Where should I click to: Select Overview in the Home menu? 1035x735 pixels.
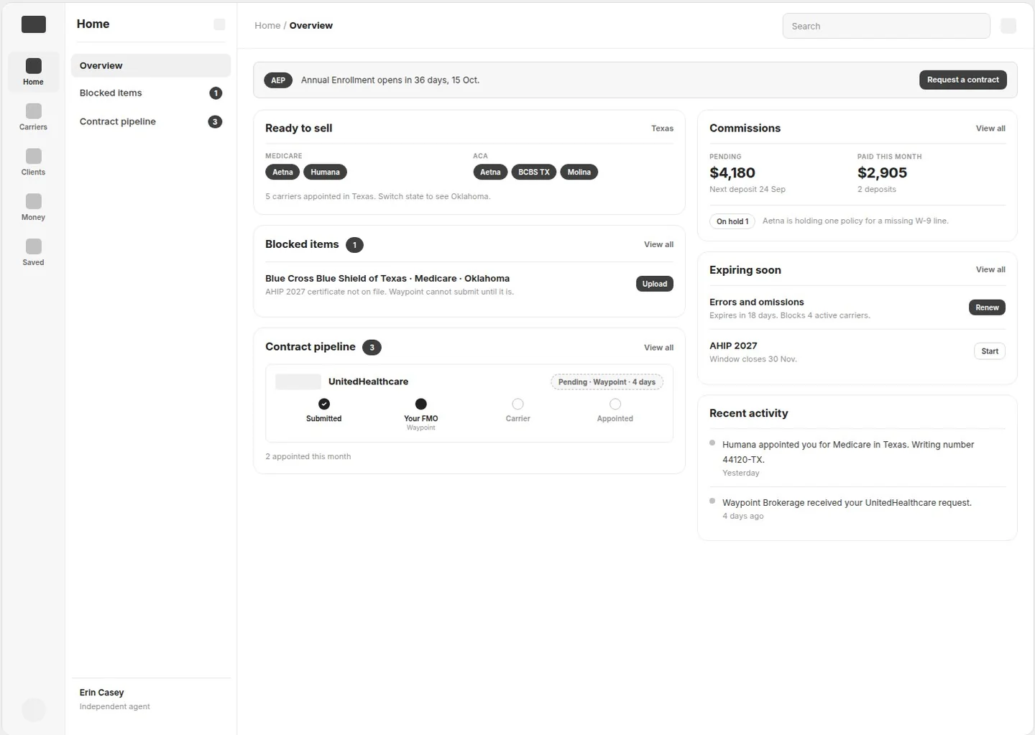151,65
